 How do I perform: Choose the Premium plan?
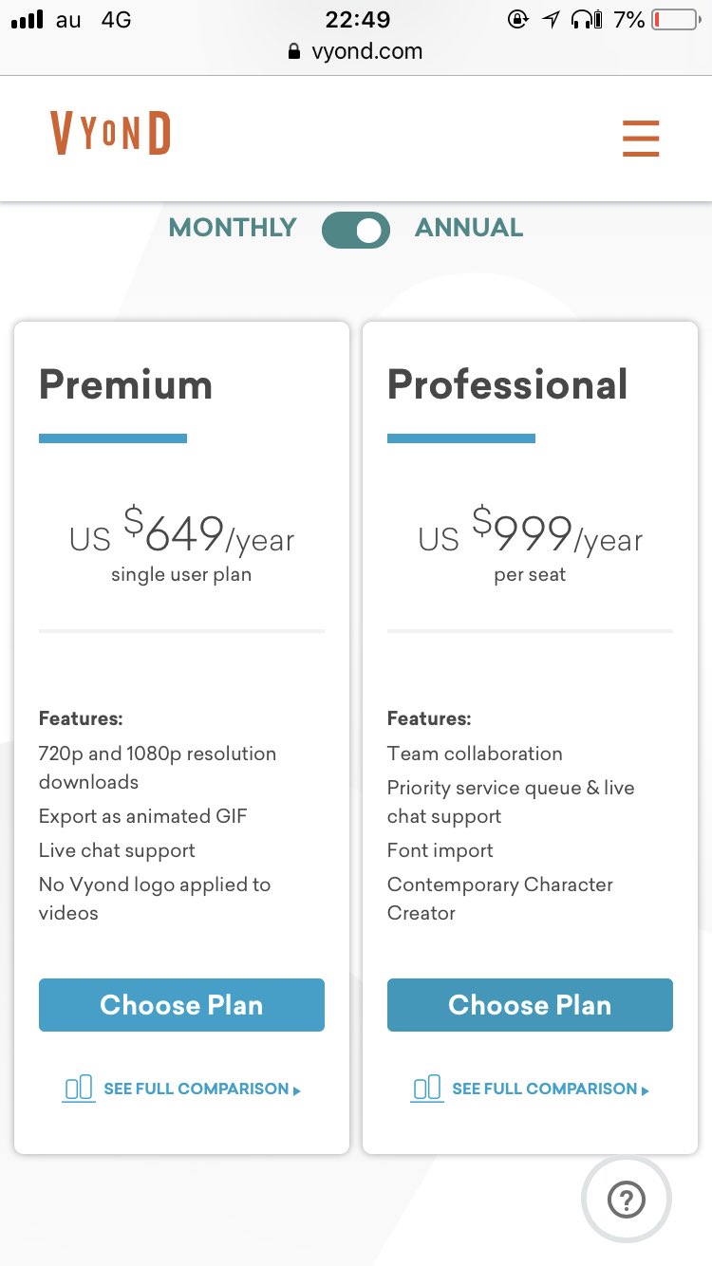click(181, 1005)
